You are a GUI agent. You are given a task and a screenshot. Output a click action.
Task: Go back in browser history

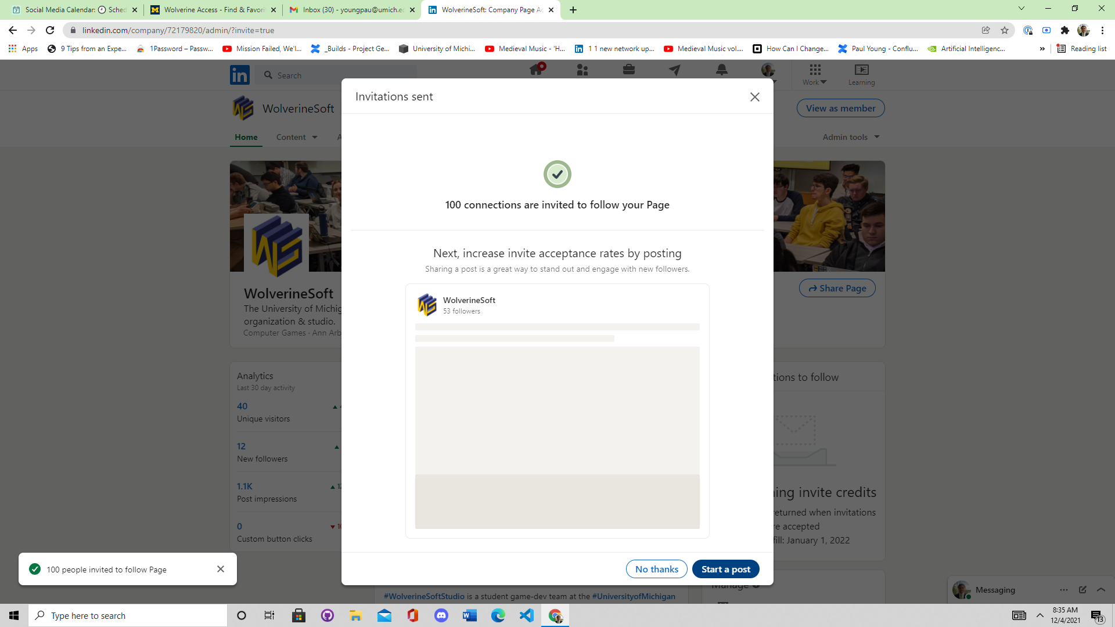(13, 30)
